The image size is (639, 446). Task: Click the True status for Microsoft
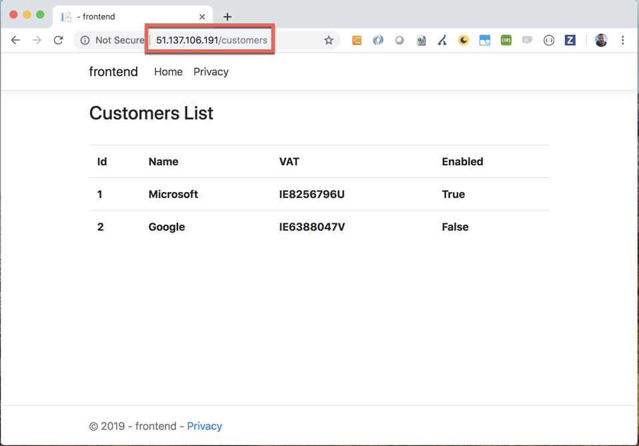[453, 194]
